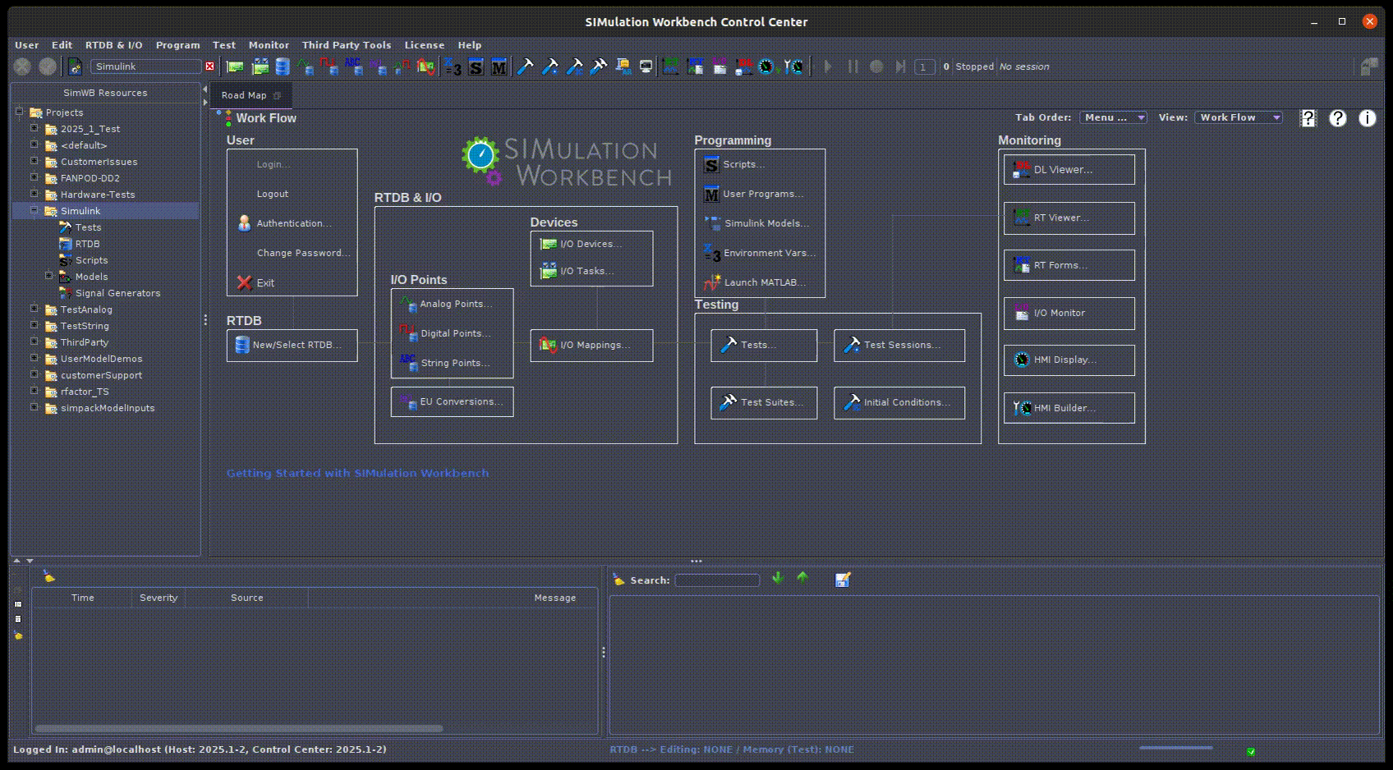Switch to the Road Map tab
Screen dimensions: 1393x770
coord(244,95)
